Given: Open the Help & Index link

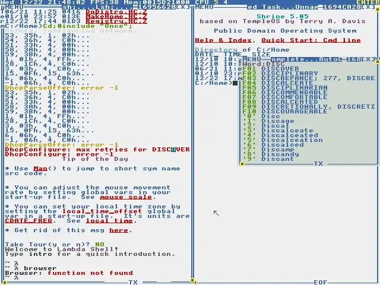Looking at the screenshot, I should tap(223, 40).
